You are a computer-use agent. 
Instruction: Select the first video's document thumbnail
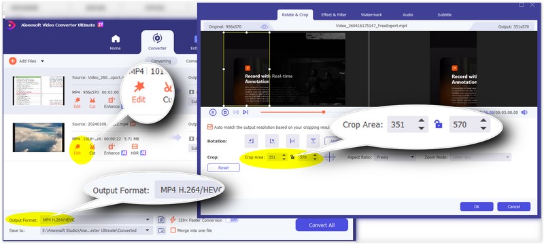pos(39,91)
